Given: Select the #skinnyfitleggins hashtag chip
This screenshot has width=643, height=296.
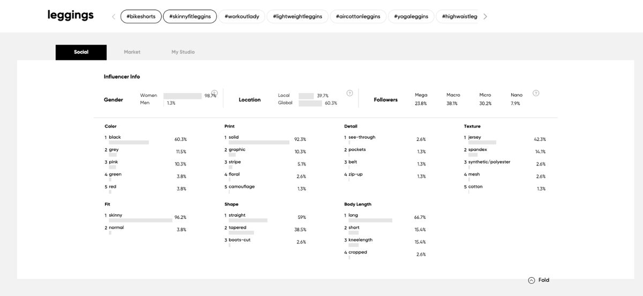Looking at the screenshot, I should point(190,17).
